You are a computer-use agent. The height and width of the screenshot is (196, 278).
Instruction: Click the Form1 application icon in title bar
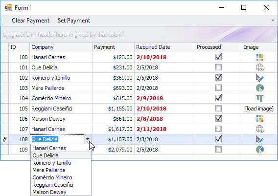(8, 7)
